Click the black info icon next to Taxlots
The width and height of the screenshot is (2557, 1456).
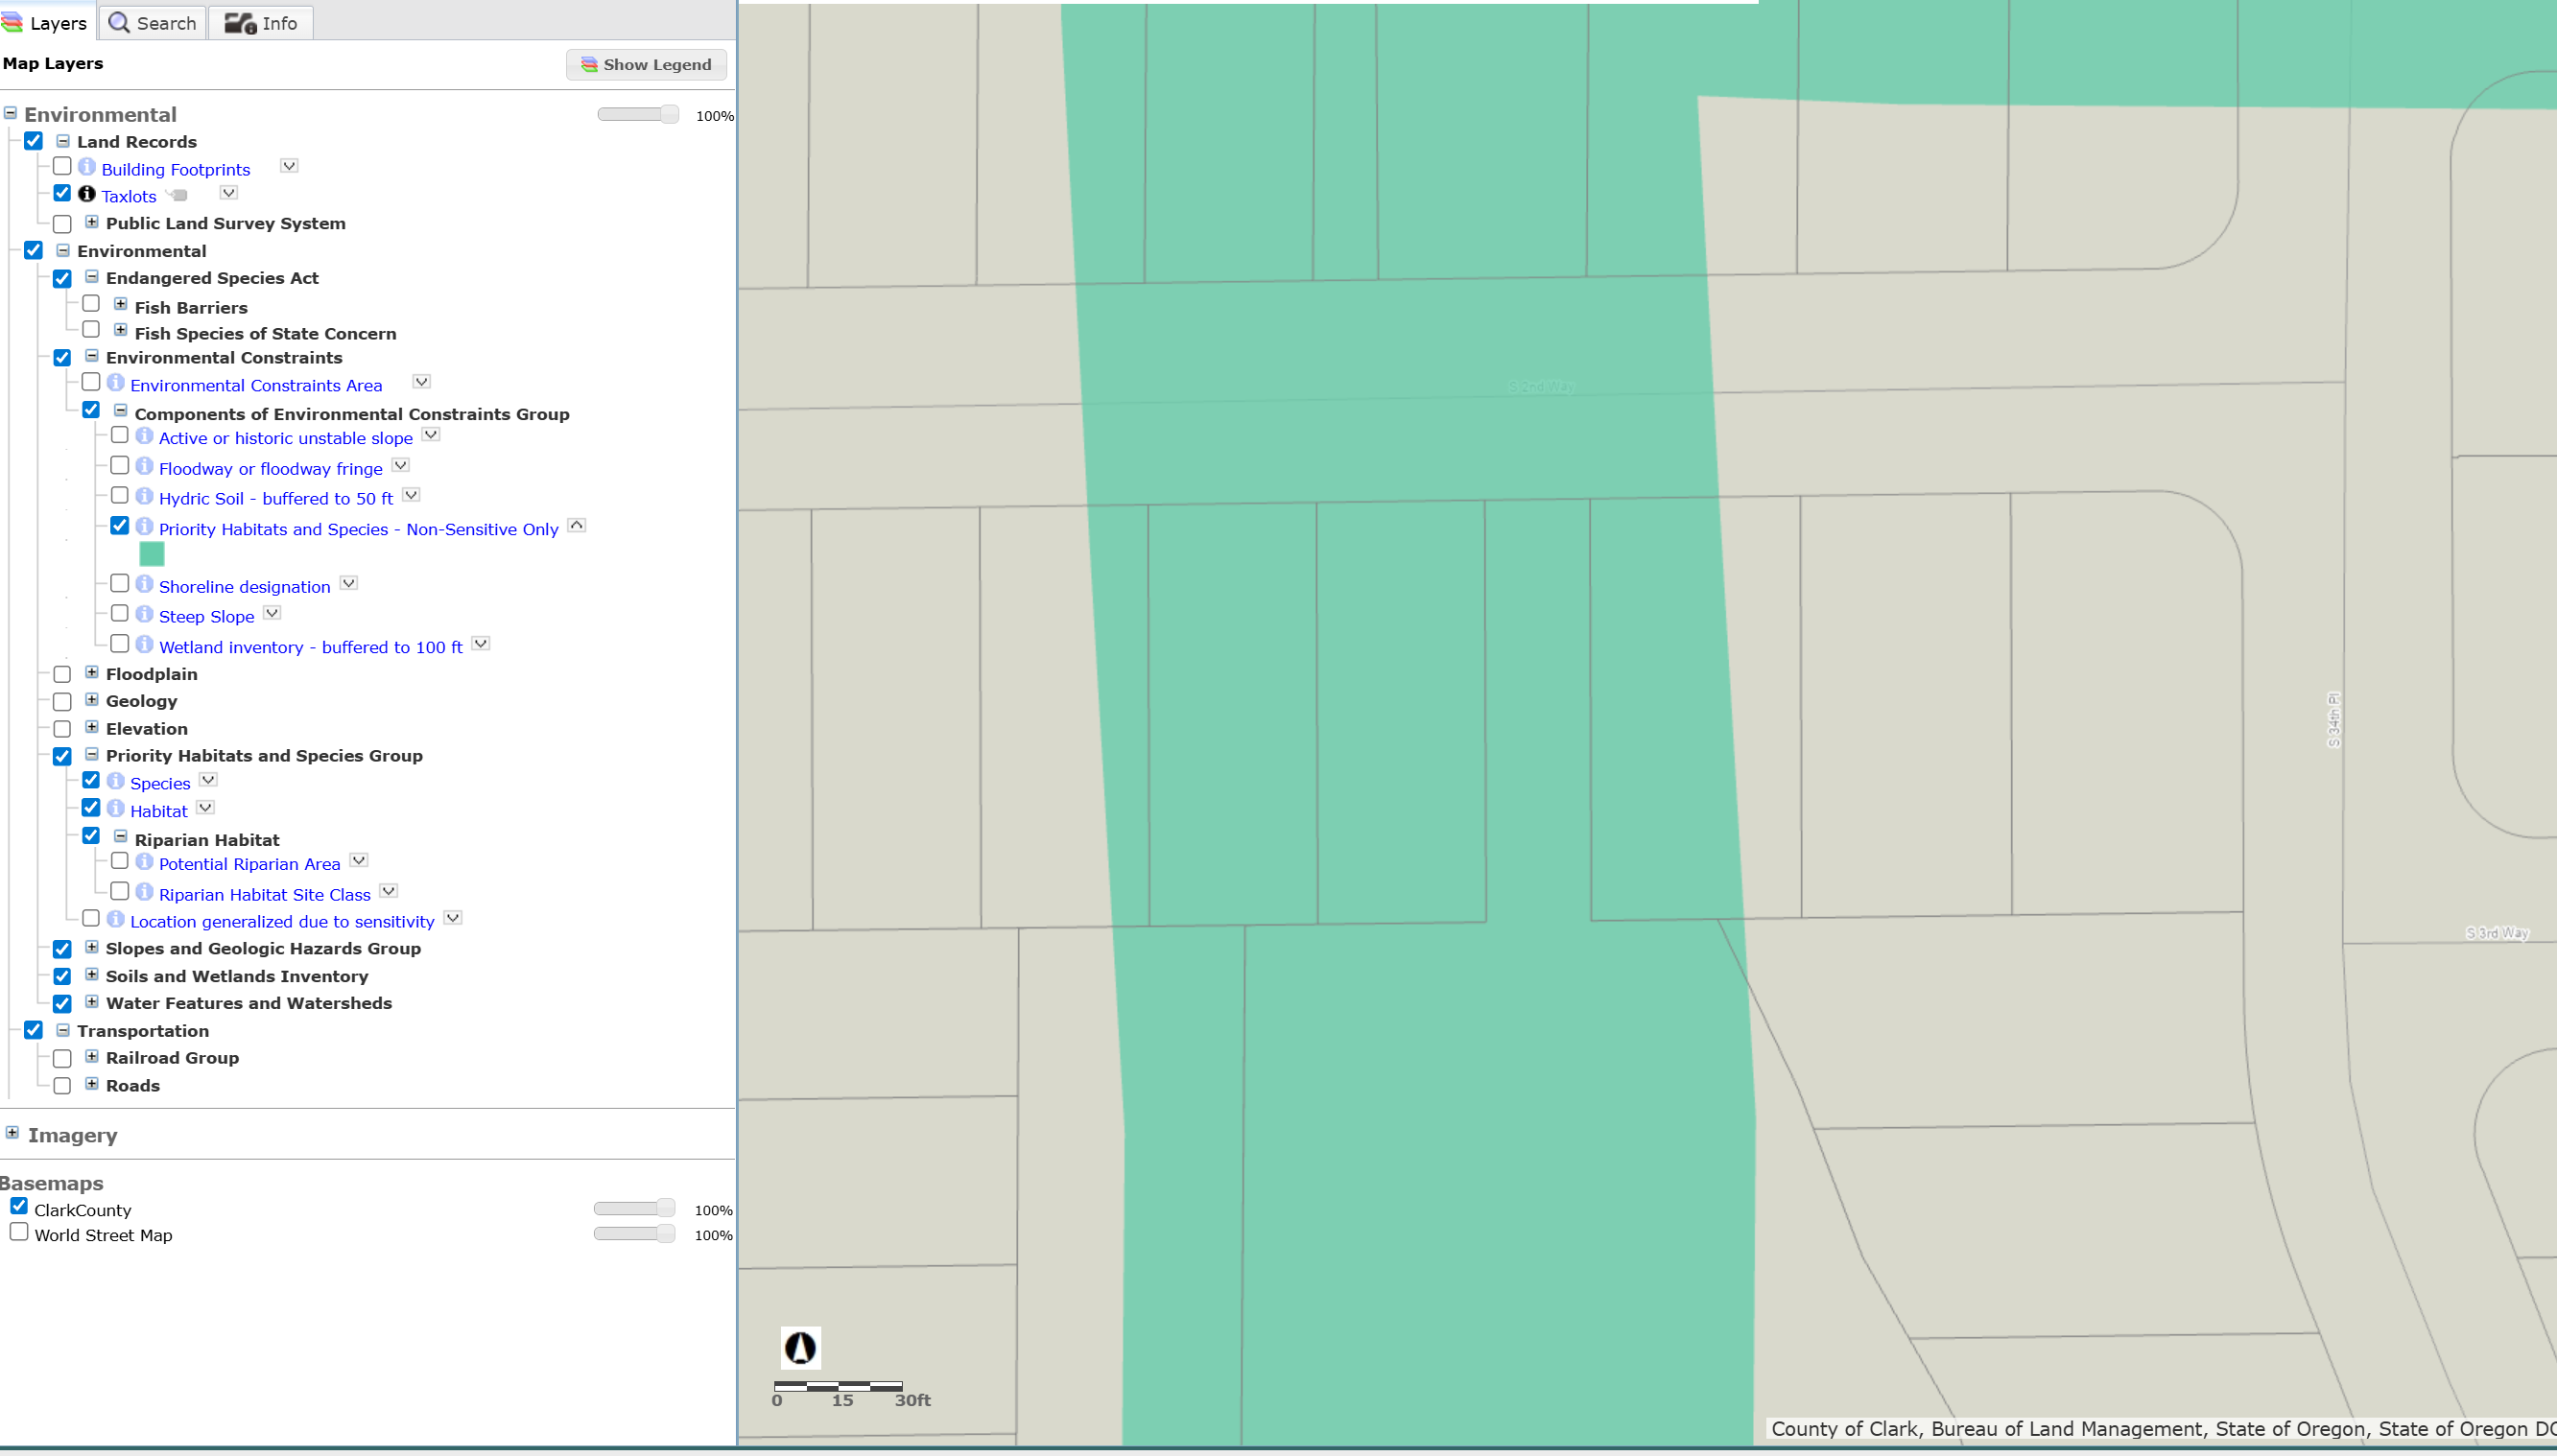coord(87,194)
